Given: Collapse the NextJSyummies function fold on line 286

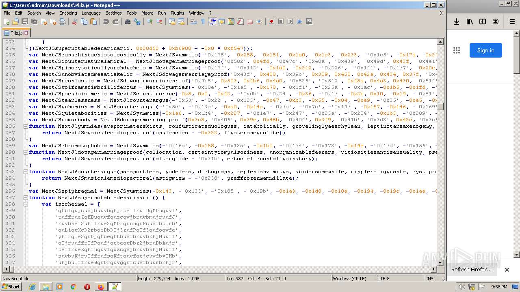Looking at the screenshot, I should click(26, 126).
